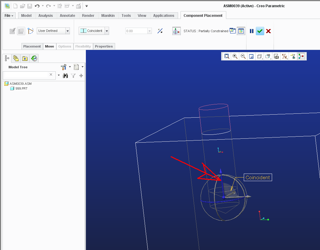Click the Zoom Out icon
The height and width of the screenshot is (250, 320).
point(243,57)
